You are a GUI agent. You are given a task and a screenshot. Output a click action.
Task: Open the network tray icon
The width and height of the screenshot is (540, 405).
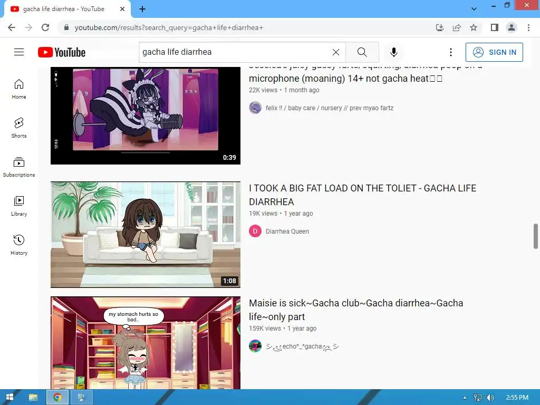point(478,398)
